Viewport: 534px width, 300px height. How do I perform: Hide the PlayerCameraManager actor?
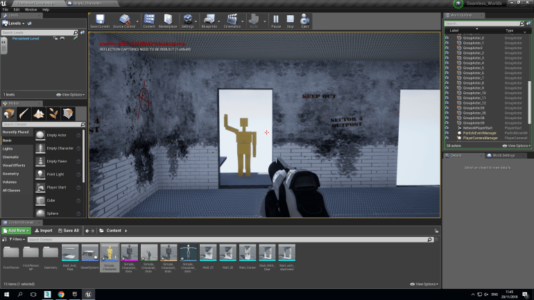click(447, 138)
